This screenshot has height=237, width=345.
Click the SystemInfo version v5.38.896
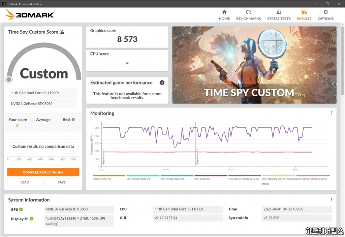pos(296,218)
